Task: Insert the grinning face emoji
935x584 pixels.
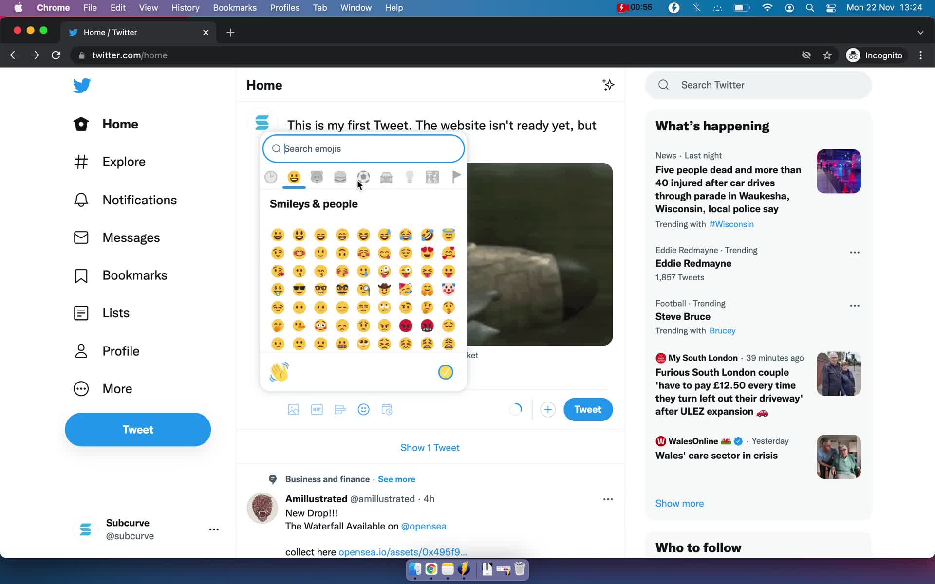Action: [278, 235]
